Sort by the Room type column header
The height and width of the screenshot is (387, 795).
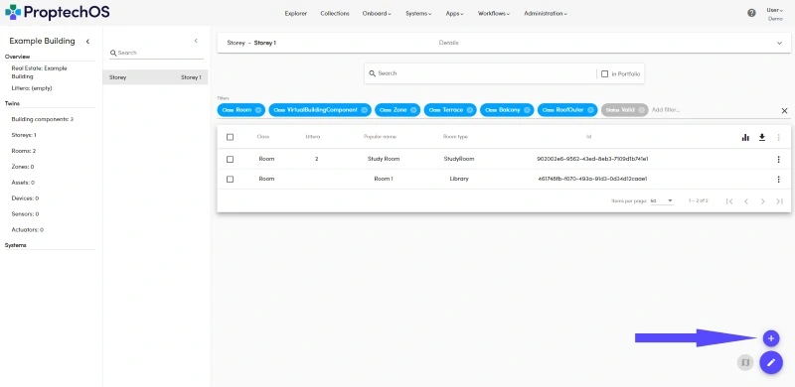[455, 137]
